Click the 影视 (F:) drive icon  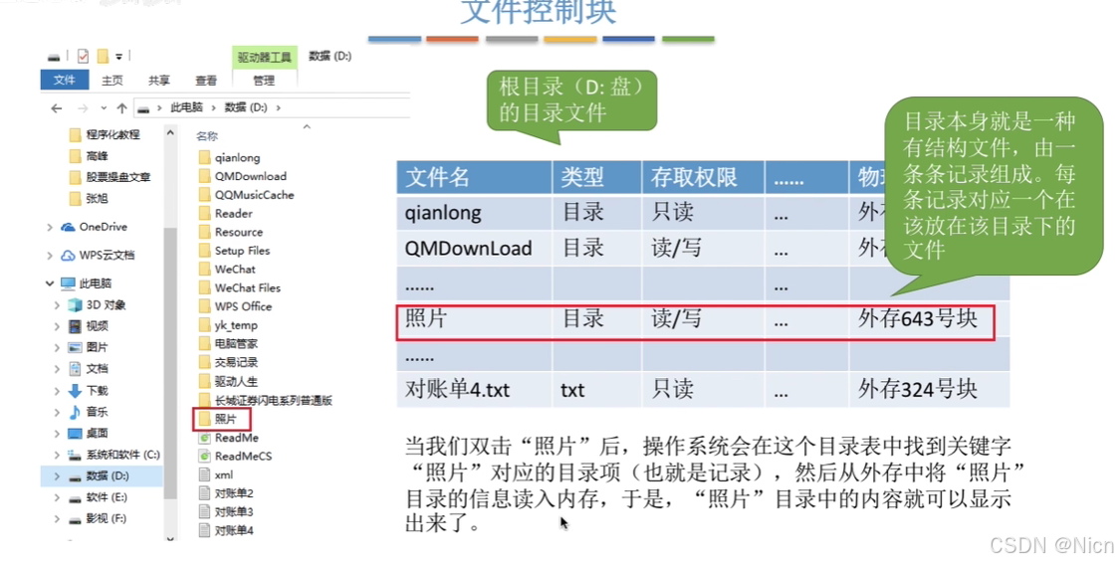click(75, 519)
